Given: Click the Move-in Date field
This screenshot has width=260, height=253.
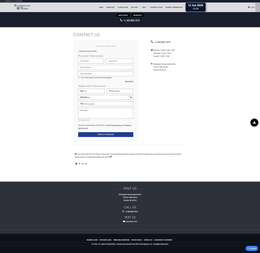Looking at the screenshot, I should (x=103, y=97).
